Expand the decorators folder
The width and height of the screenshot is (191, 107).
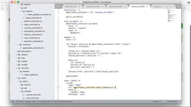16,51
